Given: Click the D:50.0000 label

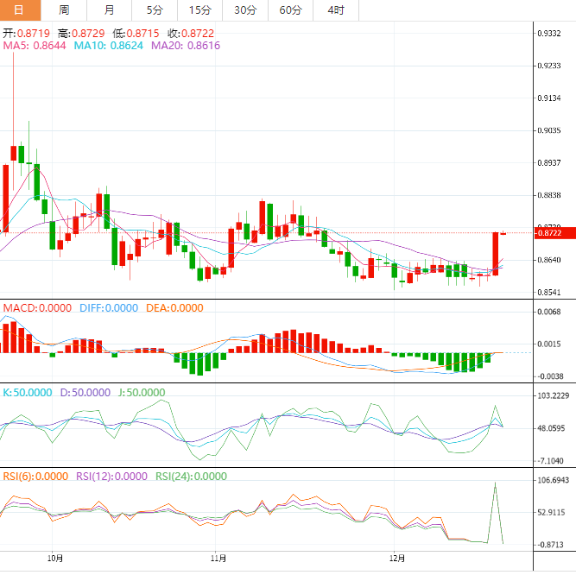Looking at the screenshot, I should point(85,393).
